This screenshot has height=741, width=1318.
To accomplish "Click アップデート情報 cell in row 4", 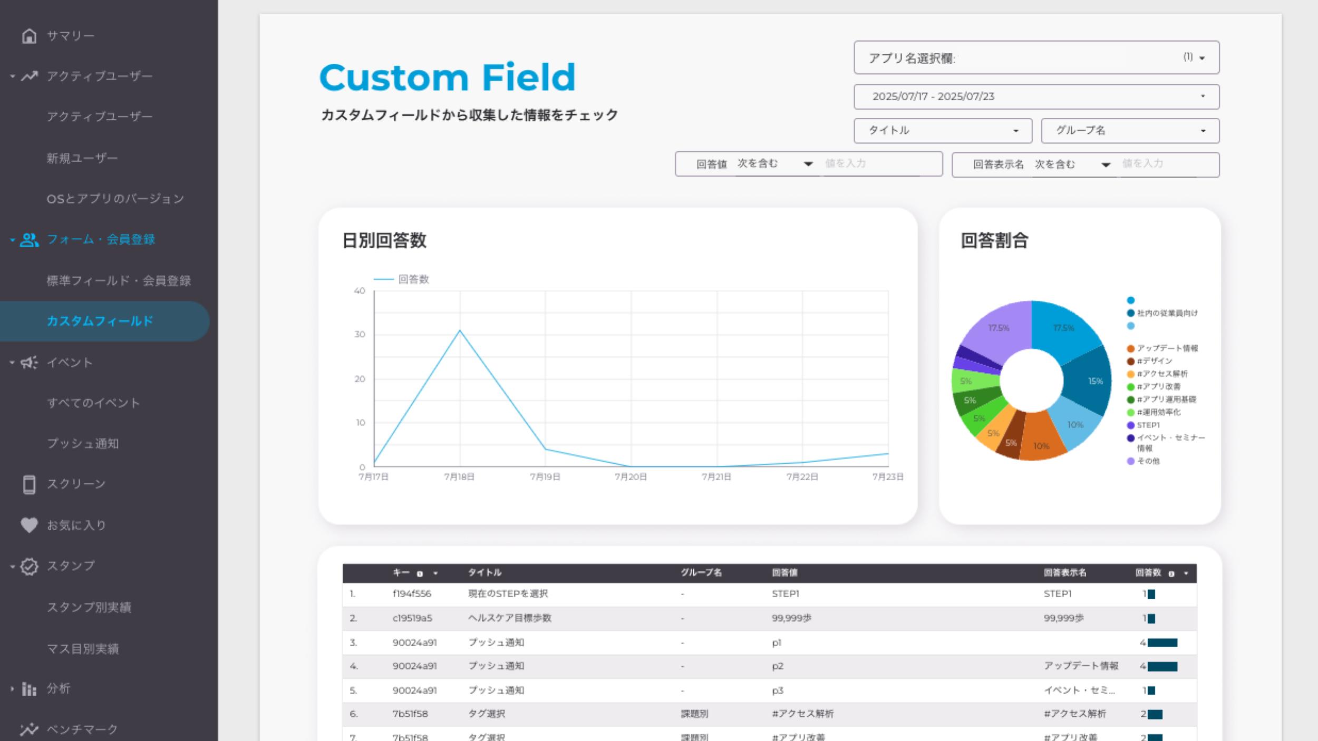I will 1081,666.
